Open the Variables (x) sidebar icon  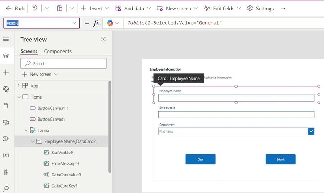tap(6, 155)
